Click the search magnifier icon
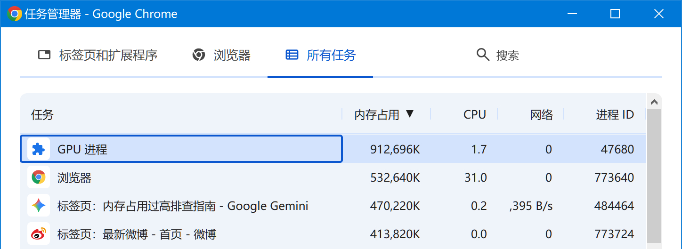 tap(483, 55)
